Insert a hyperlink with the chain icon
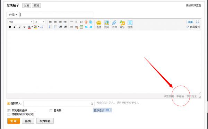This screenshot has height=129, width=208. click(x=72, y=27)
